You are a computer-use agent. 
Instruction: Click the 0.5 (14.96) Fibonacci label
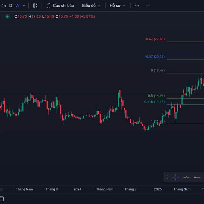(156, 96)
